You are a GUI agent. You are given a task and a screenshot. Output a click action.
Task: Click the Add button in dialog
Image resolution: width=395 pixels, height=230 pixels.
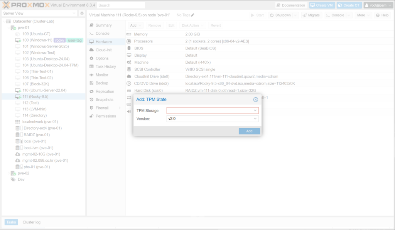[249, 131]
